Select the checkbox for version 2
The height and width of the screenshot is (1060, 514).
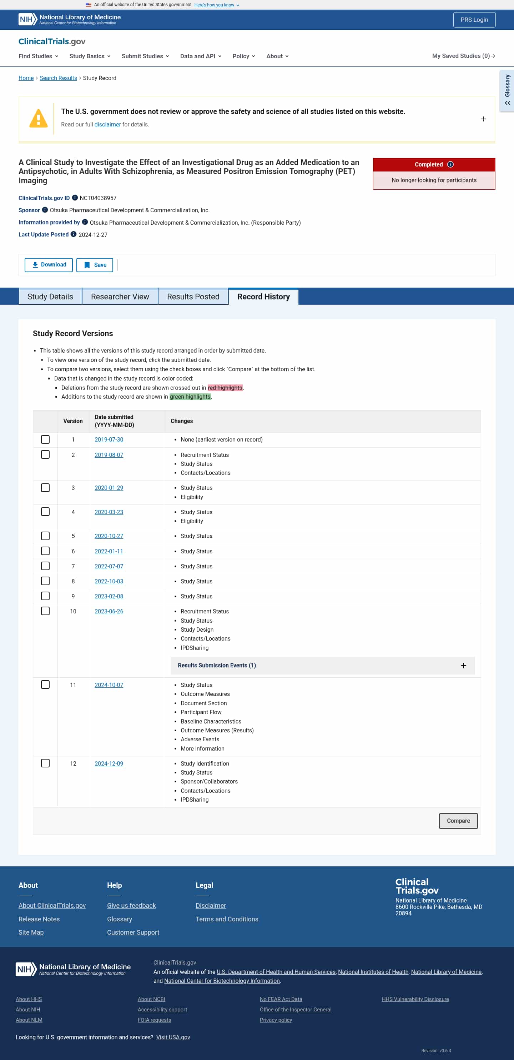coord(45,455)
